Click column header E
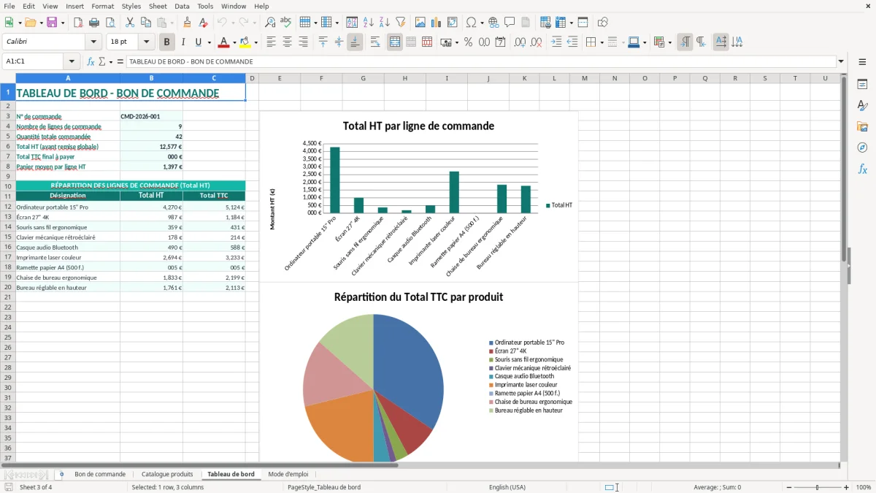 (280, 78)
